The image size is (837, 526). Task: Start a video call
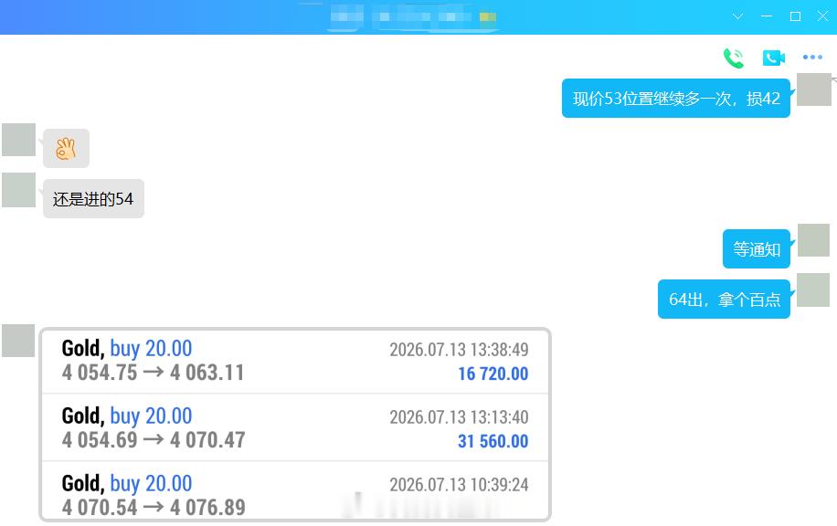click(773, 58)
